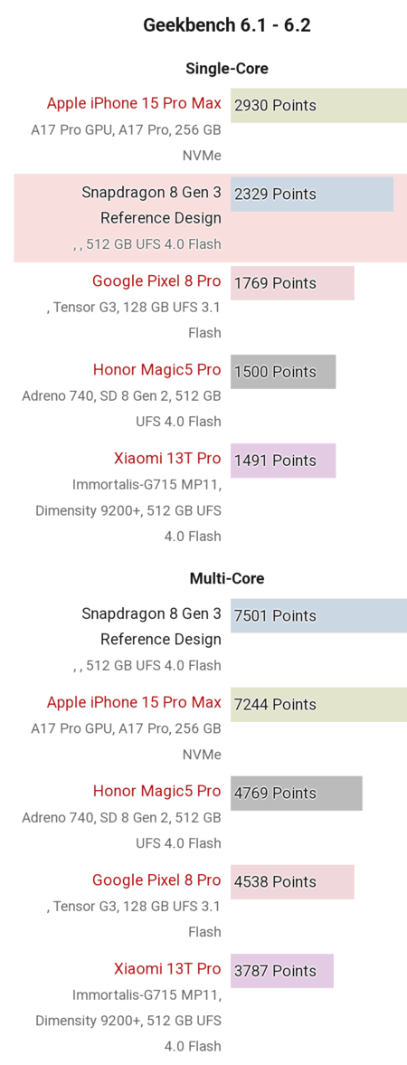Open Google Pixel 8 Pro single-core link
Screen dimensions: 407x1065
coord(156,281)
